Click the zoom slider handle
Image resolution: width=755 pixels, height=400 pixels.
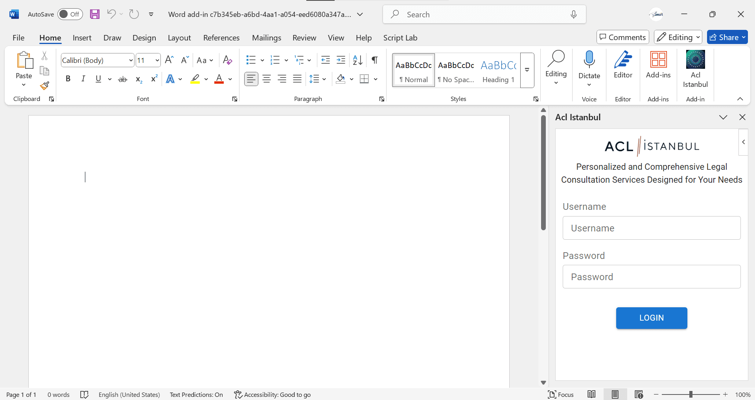pyautogui.click(x=691, y=394)
